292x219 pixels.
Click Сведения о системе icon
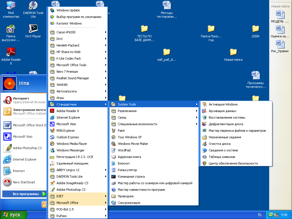pyautogui.click(x=204, y=150)
